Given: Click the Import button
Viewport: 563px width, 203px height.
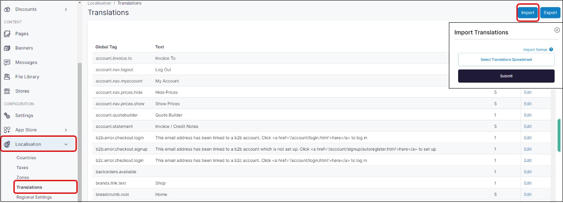Looking at the screenshot, I should pos(527,13).
